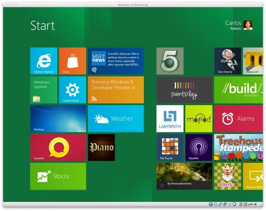This screenshot has height=211, width=266.
Task: Click VirtualBox optical disc status icon
Action: [x=216, y=204]
